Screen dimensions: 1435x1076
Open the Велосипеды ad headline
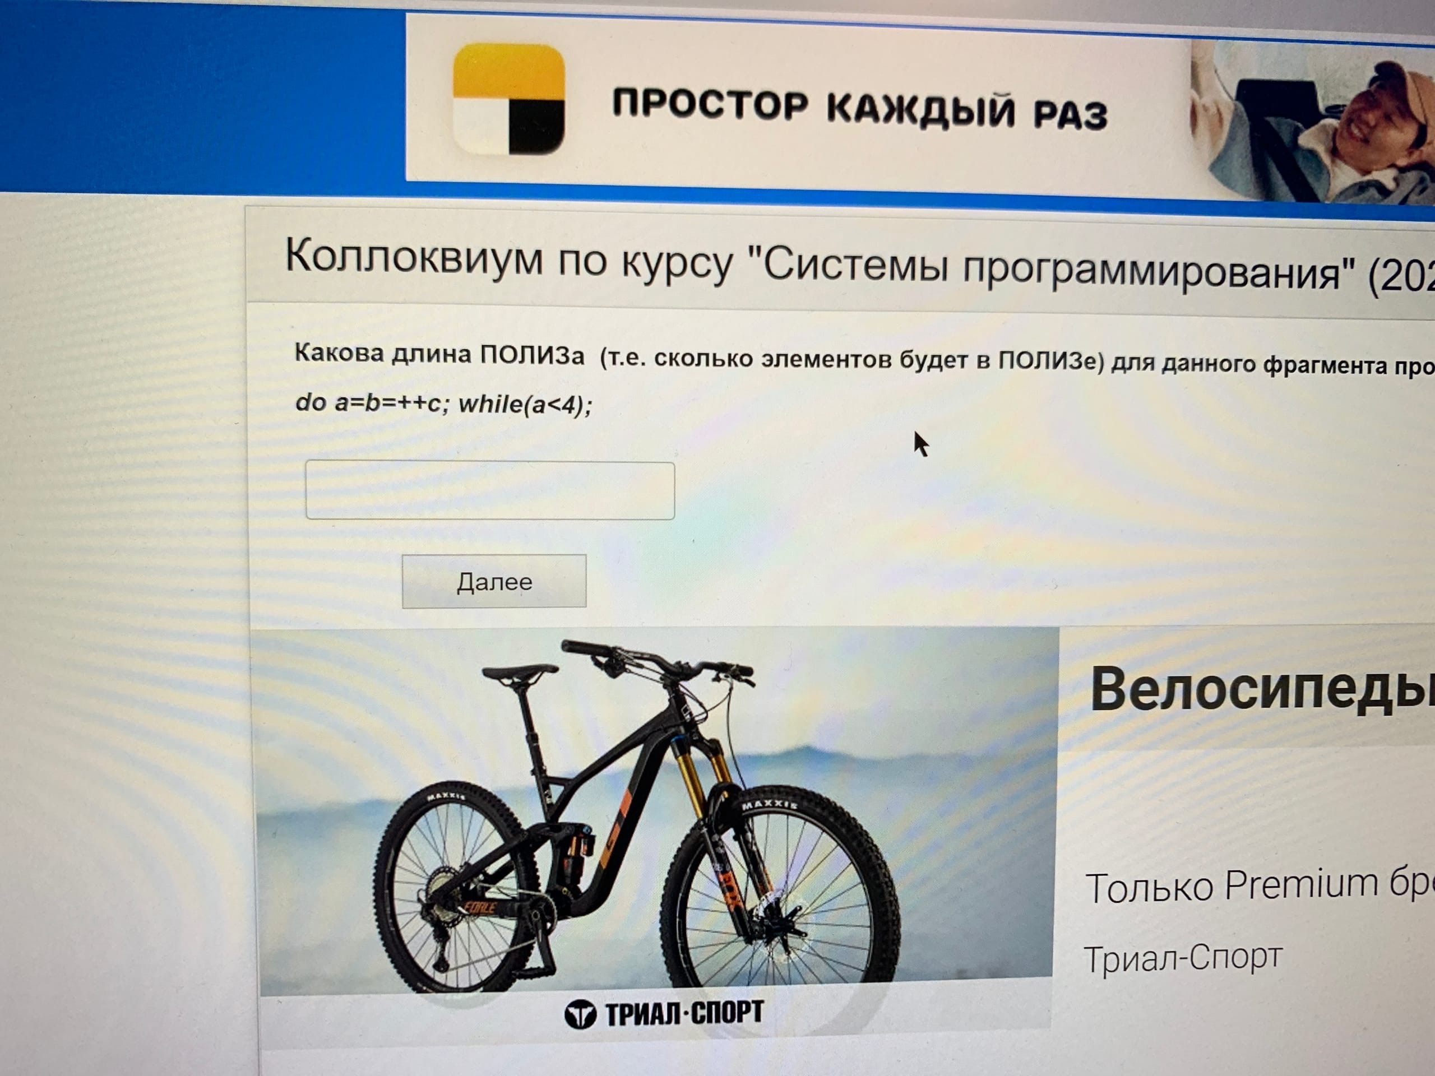point(1262,689)
